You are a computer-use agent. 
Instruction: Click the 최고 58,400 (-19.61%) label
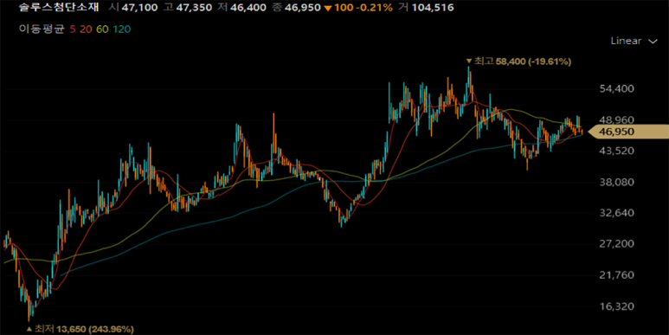pos(522,61)
